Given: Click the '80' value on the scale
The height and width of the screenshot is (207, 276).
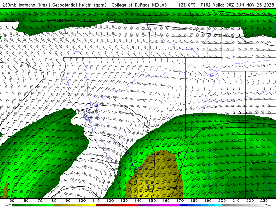Looking at the screenshot, I should point(54,201).
